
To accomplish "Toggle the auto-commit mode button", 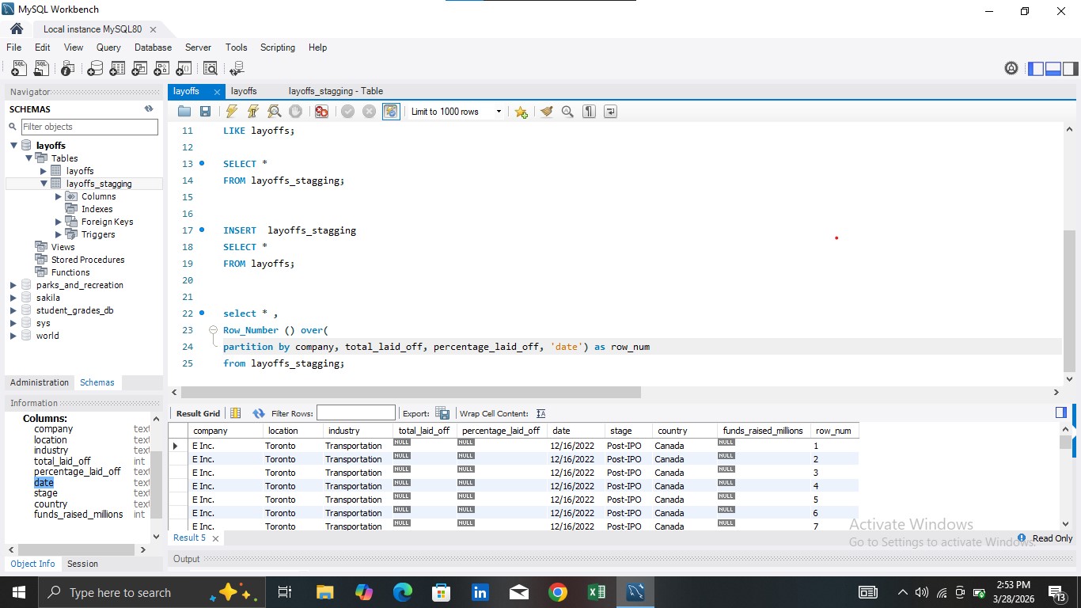I will tap(391, 112).
